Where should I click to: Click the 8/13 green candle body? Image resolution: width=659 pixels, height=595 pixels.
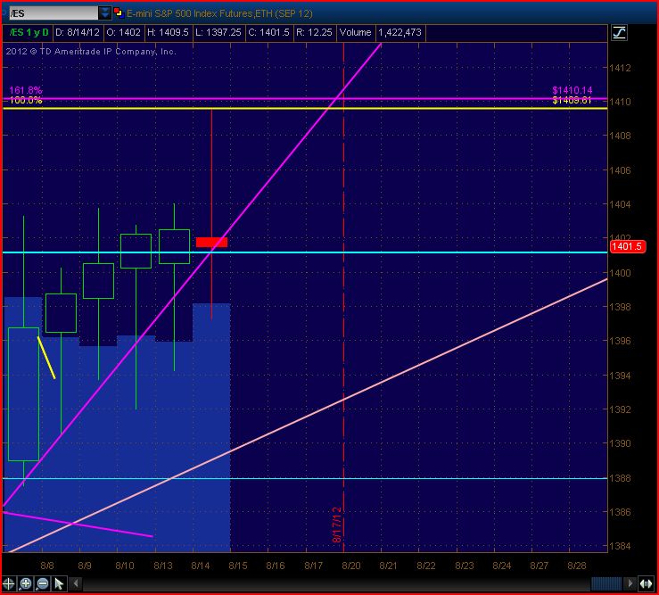[x=174, y=246]
